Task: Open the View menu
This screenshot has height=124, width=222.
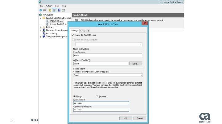Action: click(57, 6)
